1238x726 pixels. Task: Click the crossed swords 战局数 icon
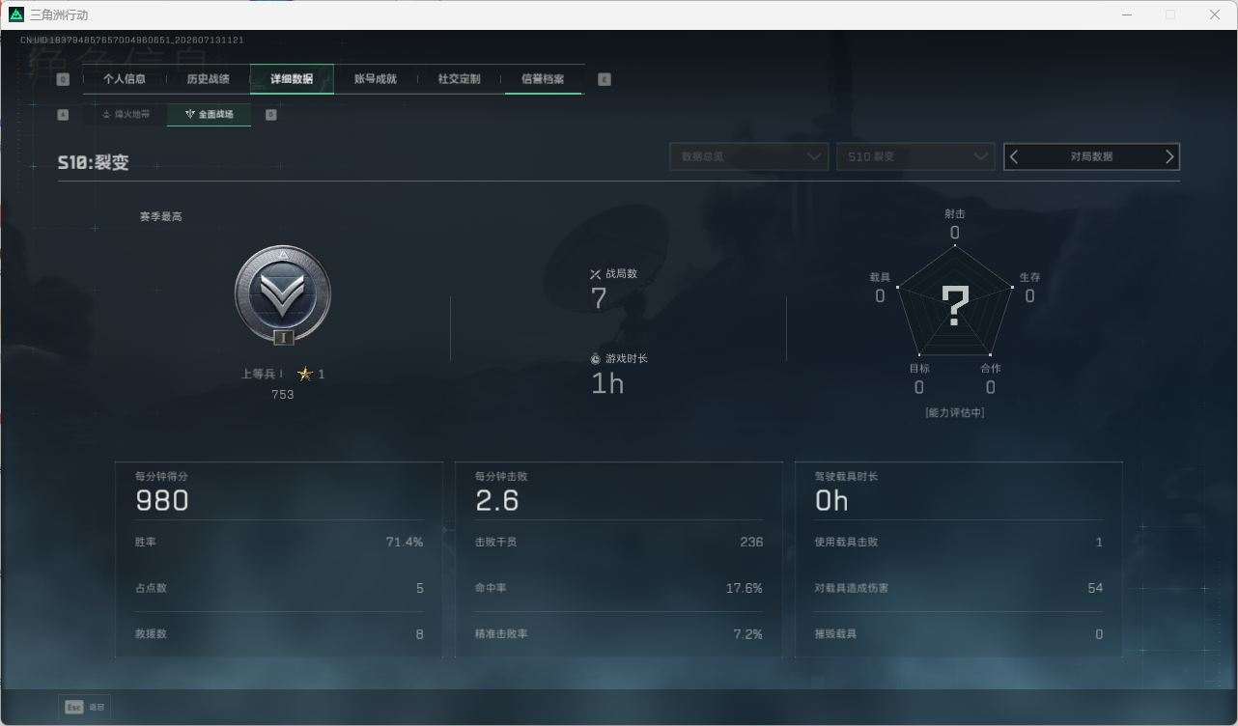tap(596, 274)
